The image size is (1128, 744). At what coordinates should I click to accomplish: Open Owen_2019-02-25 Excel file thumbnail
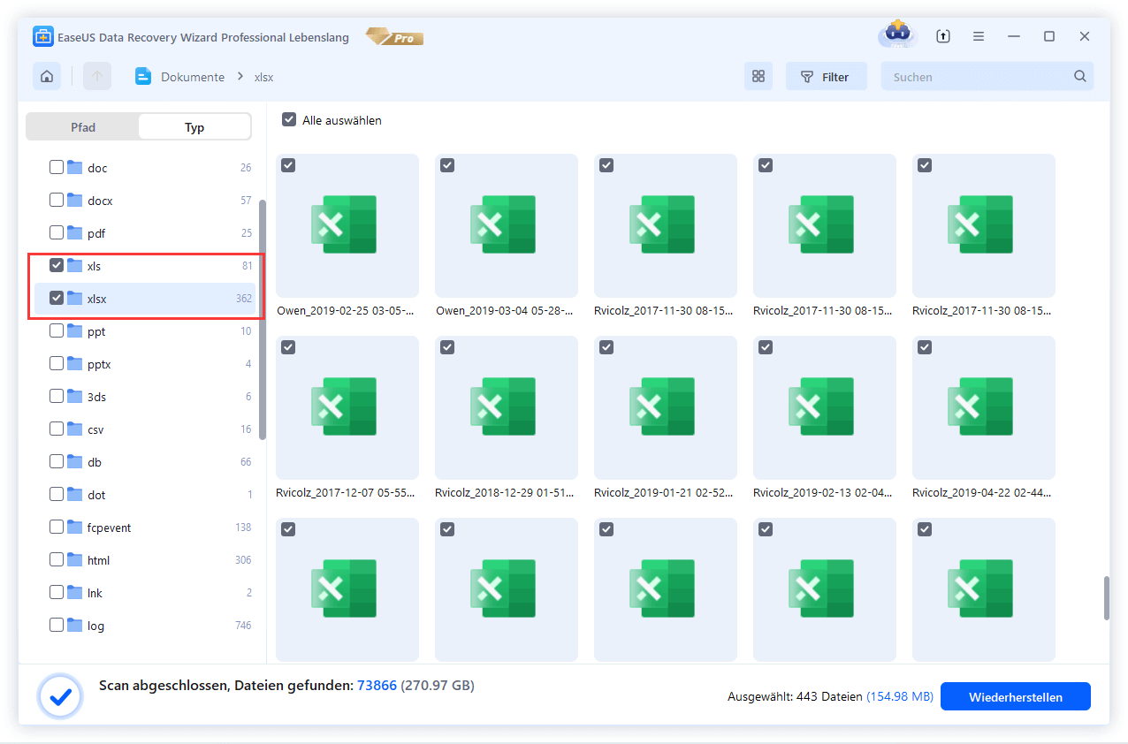[x=347, y=225]
